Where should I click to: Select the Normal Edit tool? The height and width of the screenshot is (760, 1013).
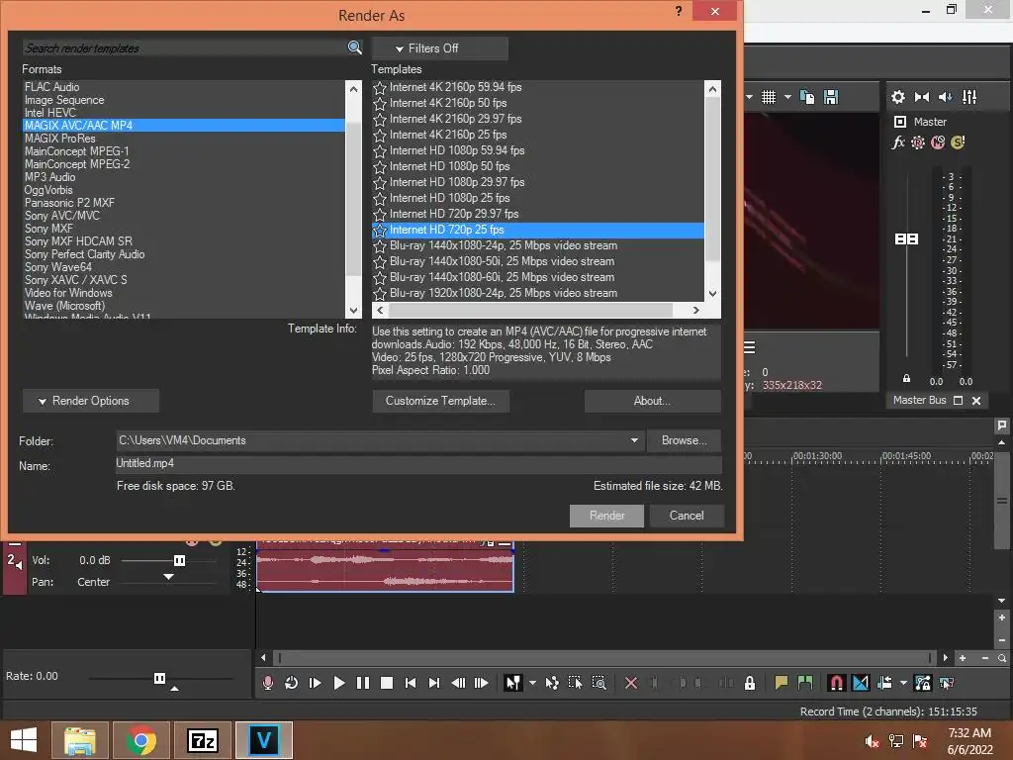pyautogui.click(x=513, y=683)
